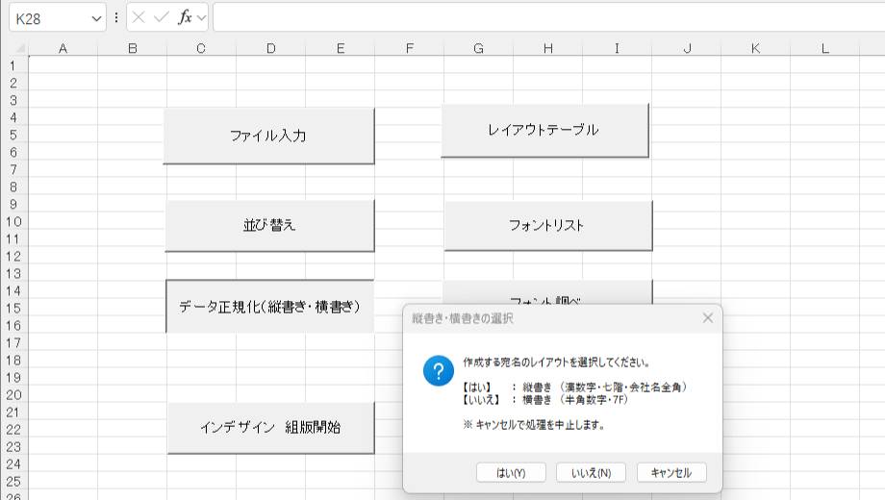Click the formula bar Cancel X icon
Viewport: 885px width, 500px height.
pyautogui.click(x=139, y=18)
